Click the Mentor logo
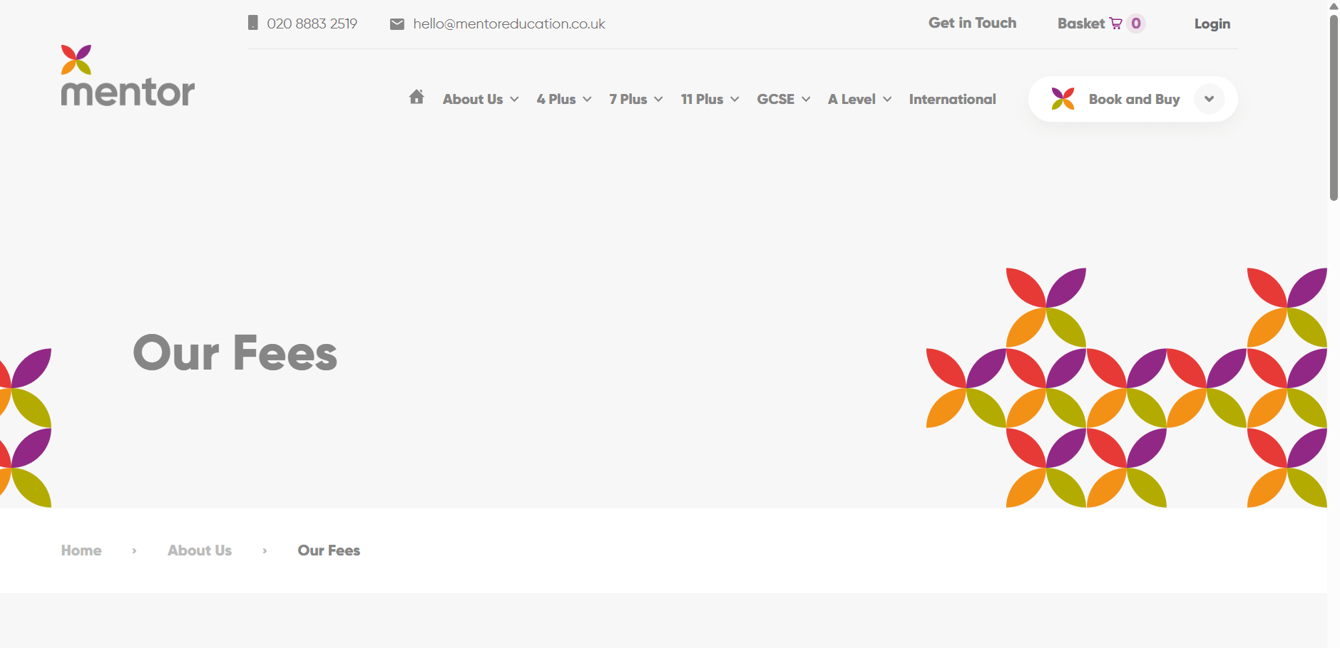 [128, 76]
